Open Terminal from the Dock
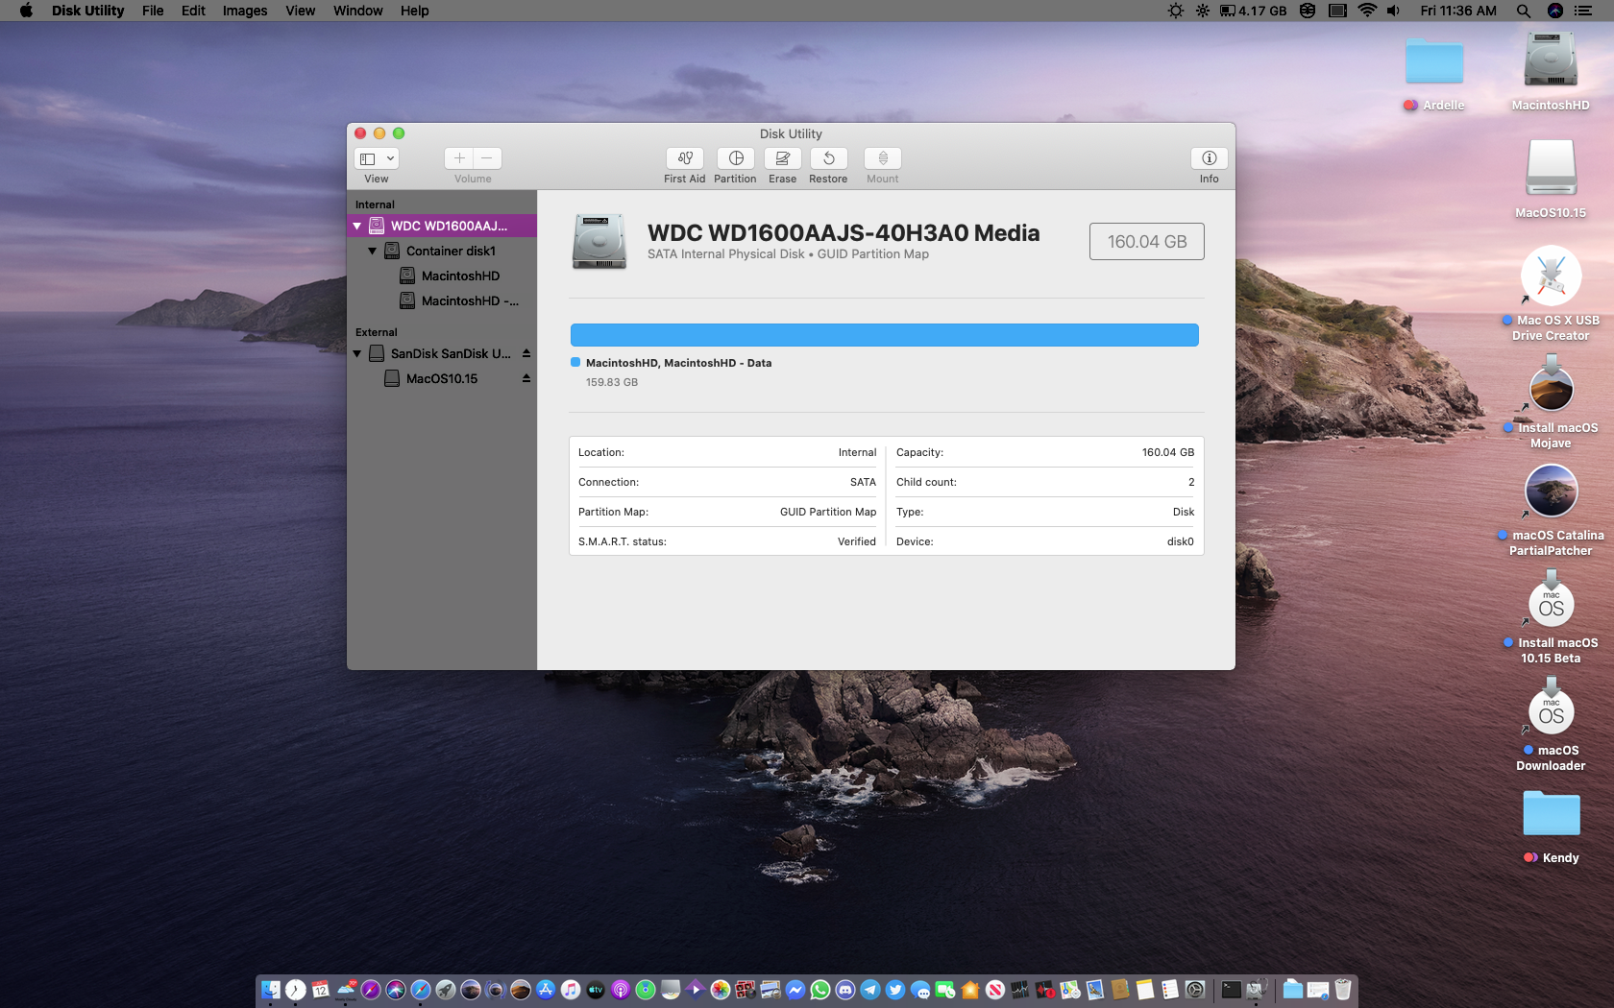Image resolution: width=1614 pixels, height=1008 pixels. click(1231, 990)
